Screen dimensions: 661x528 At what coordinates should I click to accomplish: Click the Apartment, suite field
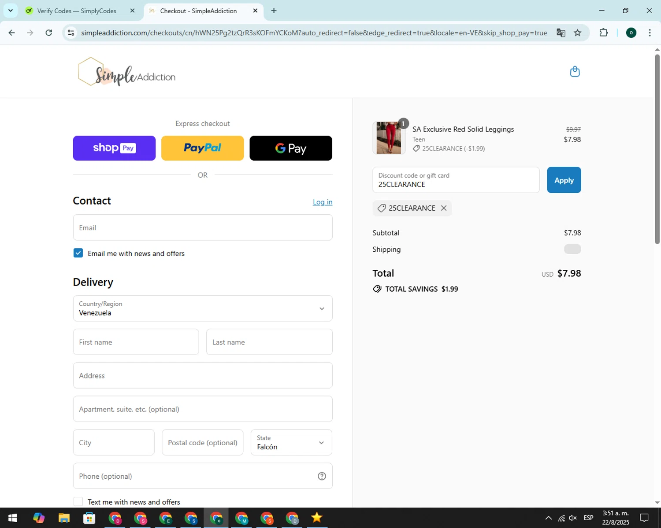(203, 409)
